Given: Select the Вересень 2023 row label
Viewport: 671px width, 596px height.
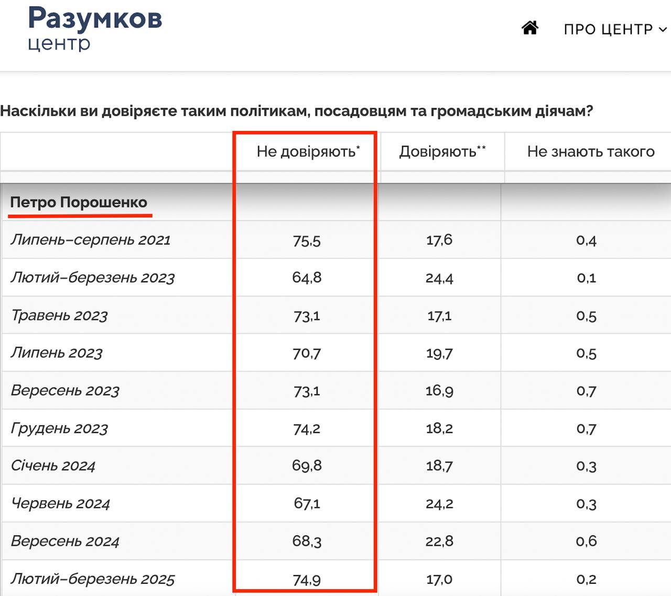Looking at the screenshot, I should tap(65, 391).
